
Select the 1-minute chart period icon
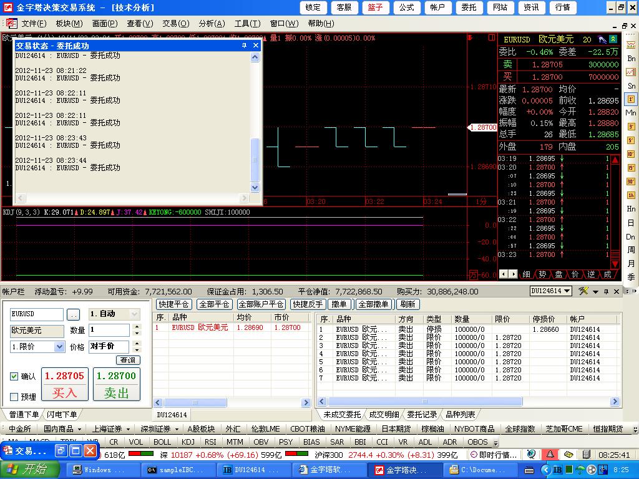tap(631, 99)
